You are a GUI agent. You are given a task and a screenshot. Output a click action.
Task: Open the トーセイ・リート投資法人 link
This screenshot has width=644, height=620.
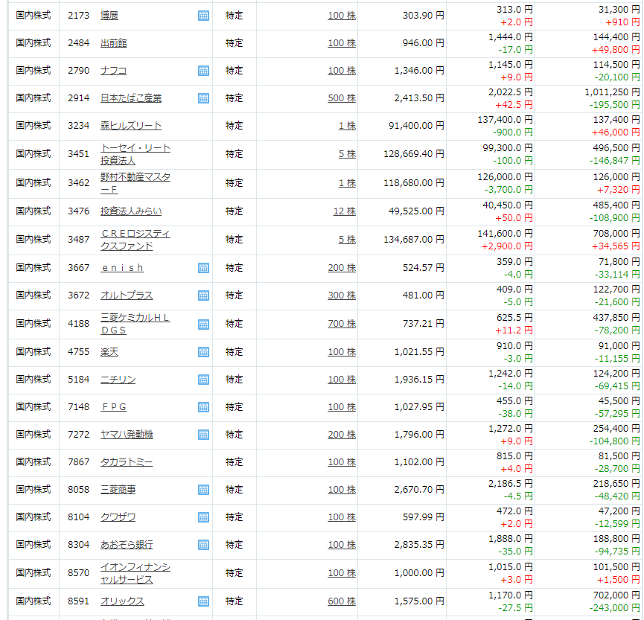pyautogui.click(x=135, y=154)
